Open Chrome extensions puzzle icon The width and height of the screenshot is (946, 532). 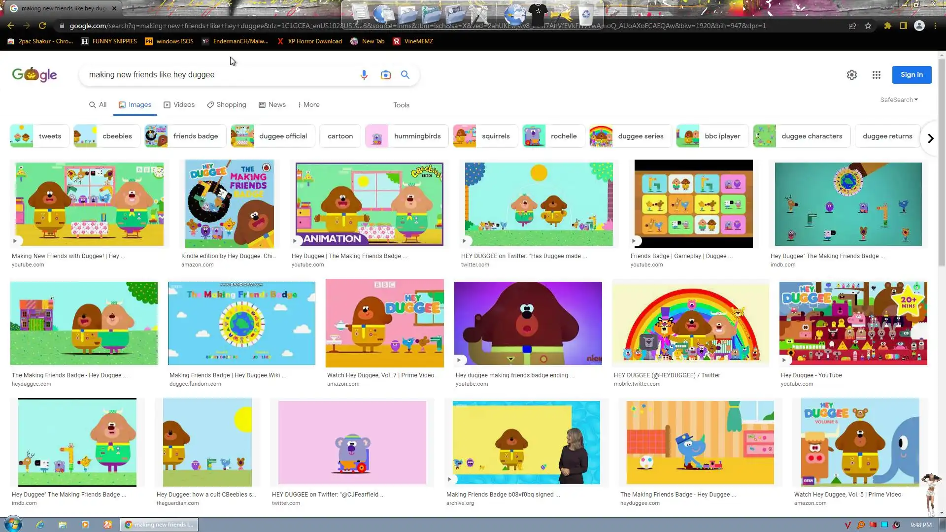(887, 26)
